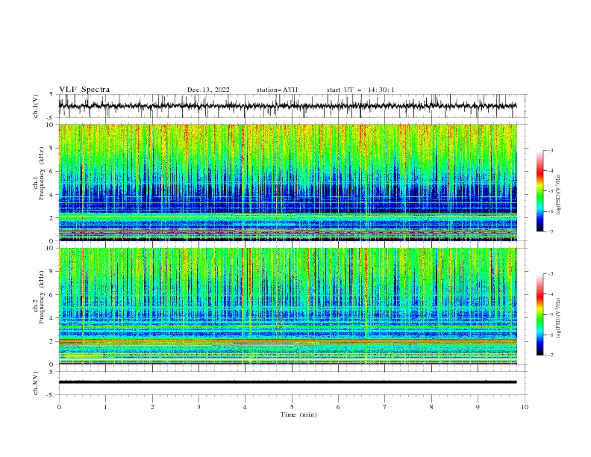Click the time axis tick label "6"
The width and height of the screenshot is (591, 457).
(x=338, y=407)
